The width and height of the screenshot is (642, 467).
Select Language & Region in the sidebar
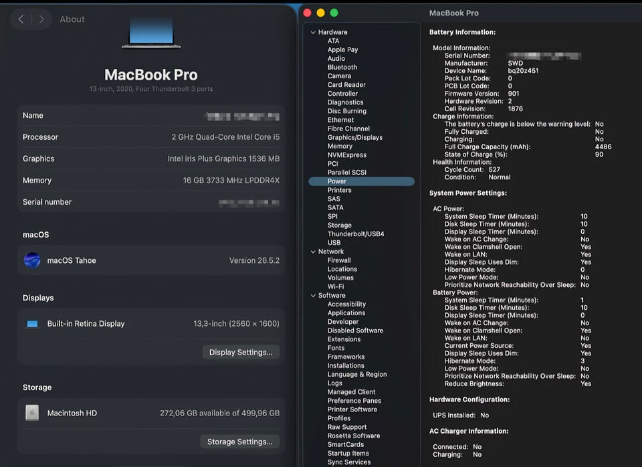[357, 375]
